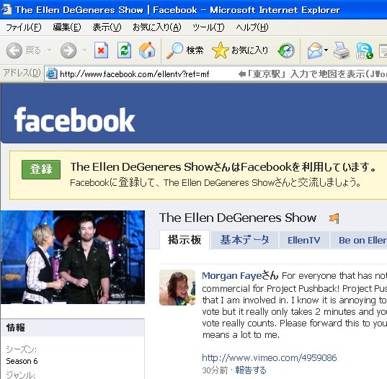Screen dimensions: 387x379
Task: Open the ツール(T) menu
Action: click(208, 27)
